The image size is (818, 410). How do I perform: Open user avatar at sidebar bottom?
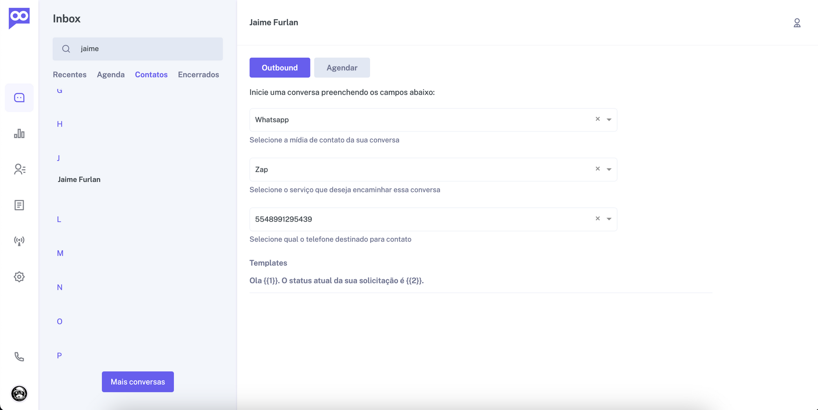point(19,394)
